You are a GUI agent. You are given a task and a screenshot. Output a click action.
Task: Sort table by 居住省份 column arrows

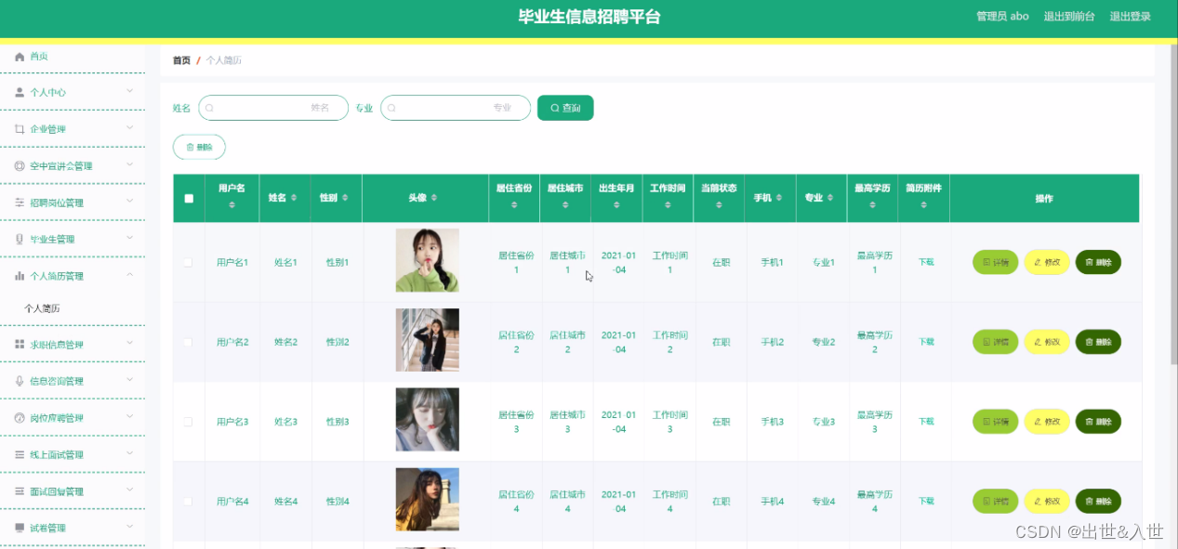[513, 204]
